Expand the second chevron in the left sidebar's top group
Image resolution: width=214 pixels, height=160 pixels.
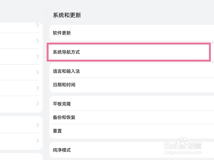click(38, 41)
